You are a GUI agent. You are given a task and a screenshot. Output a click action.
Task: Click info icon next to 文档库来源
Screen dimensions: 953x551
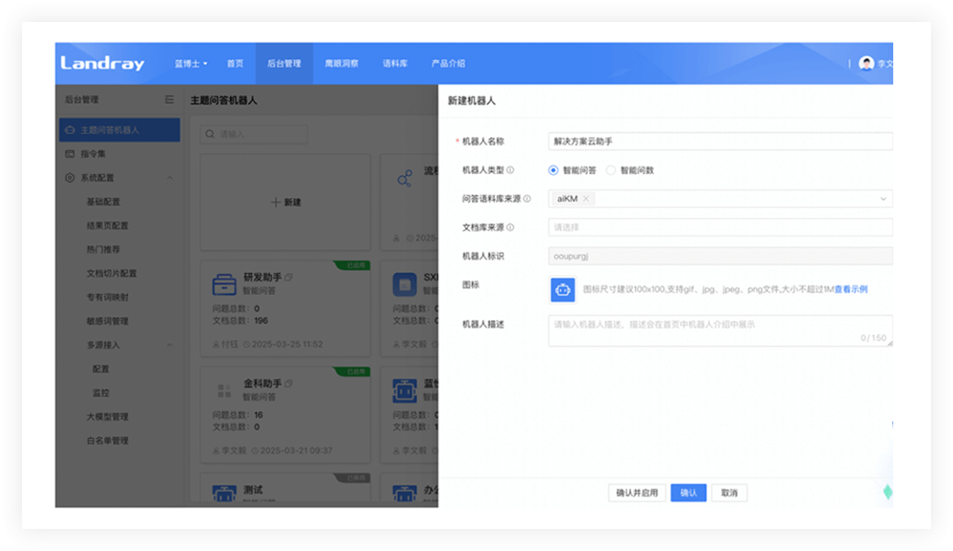511,227
